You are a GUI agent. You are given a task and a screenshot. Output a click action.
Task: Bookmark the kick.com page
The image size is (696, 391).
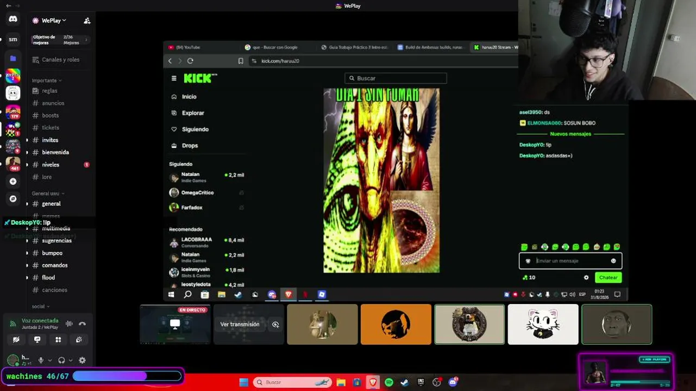coord(241,61)
